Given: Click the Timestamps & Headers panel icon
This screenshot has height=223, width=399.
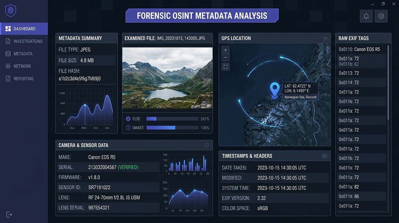Looking at the screenshot, I should click(324, 156).
